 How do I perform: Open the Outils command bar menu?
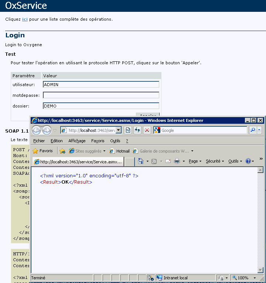[235, 161]
